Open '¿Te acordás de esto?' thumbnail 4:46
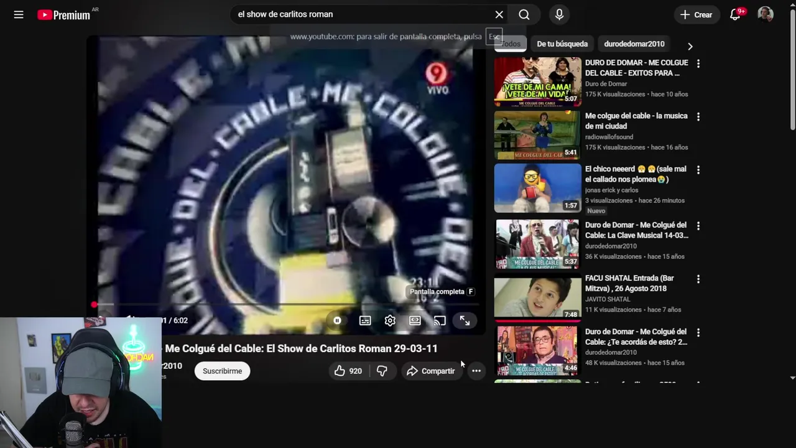The image size is (796, 448). tap(537, 350)
